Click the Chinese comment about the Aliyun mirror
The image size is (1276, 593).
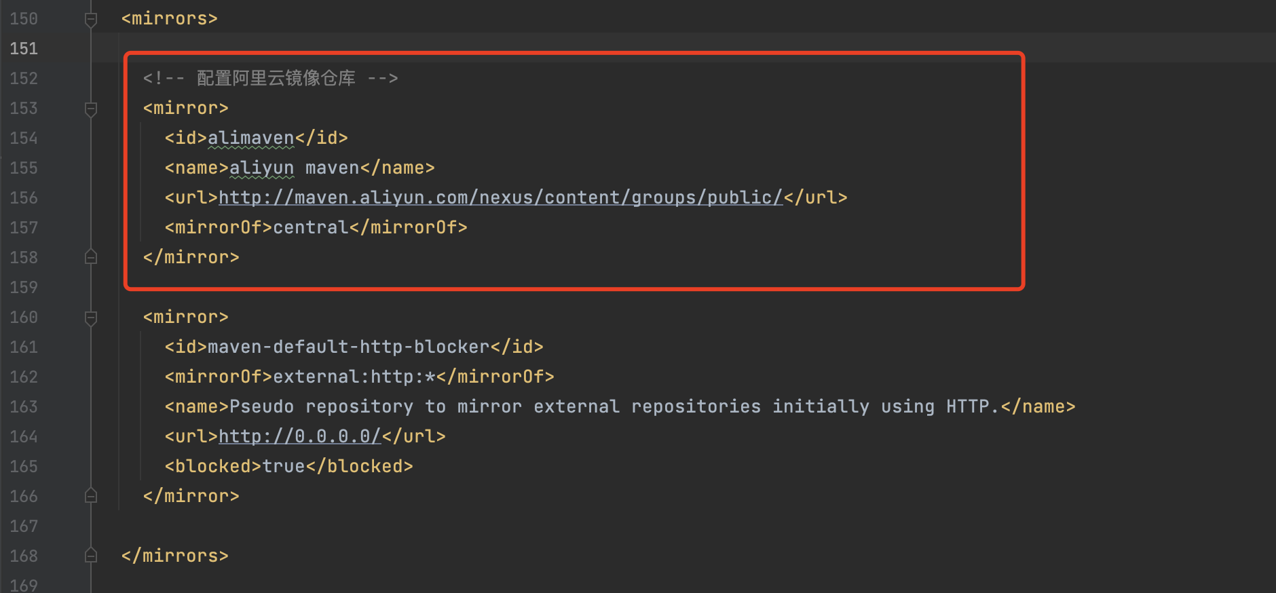tap(270, 78)
